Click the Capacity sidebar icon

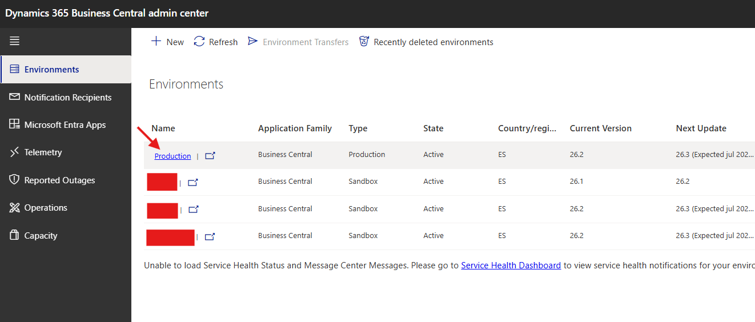click(x=14, y=235)
